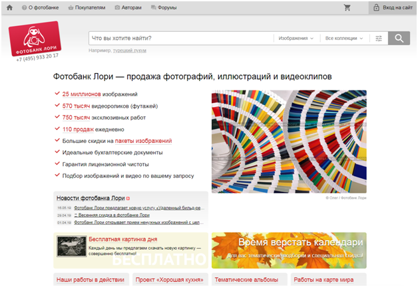Click the Фотобанк Лори logo

(x=35, y=39)
